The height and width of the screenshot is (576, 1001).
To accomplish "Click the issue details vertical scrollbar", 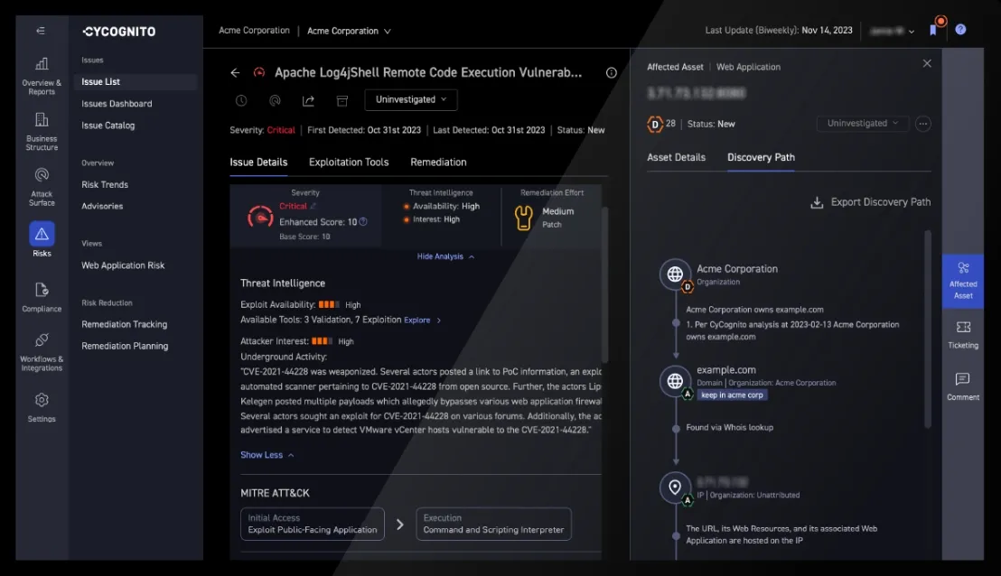I will click(604, 283).
